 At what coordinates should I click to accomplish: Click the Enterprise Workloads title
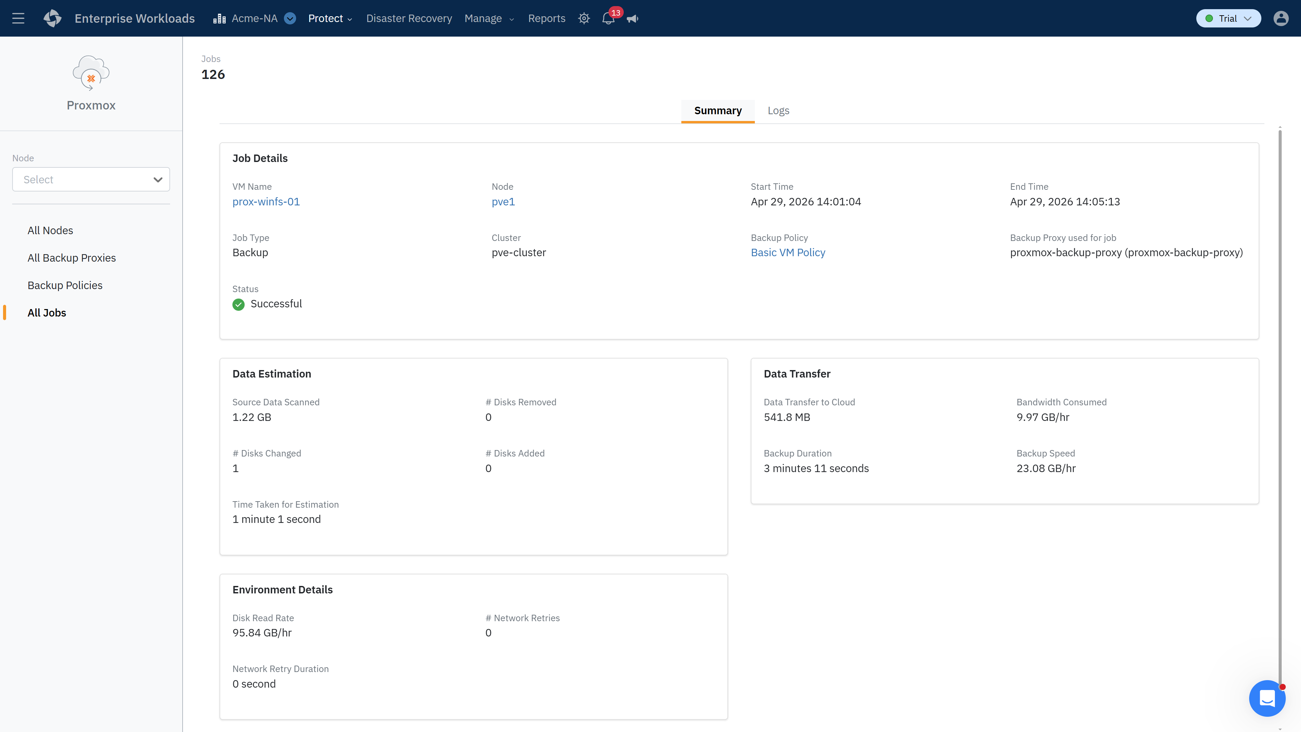135,19
